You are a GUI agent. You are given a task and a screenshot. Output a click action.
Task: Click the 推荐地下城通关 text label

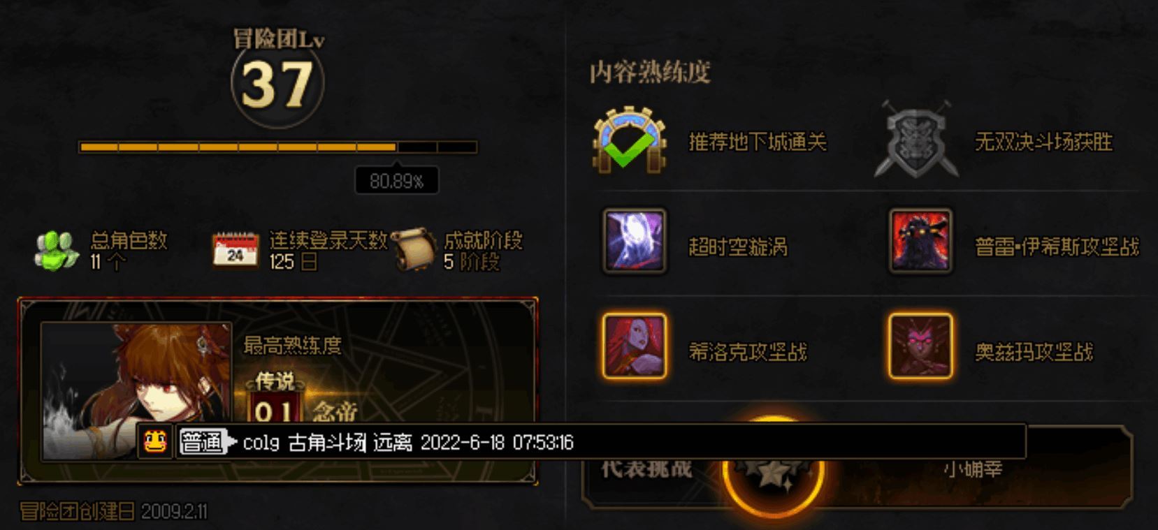(x=758, y=142)
